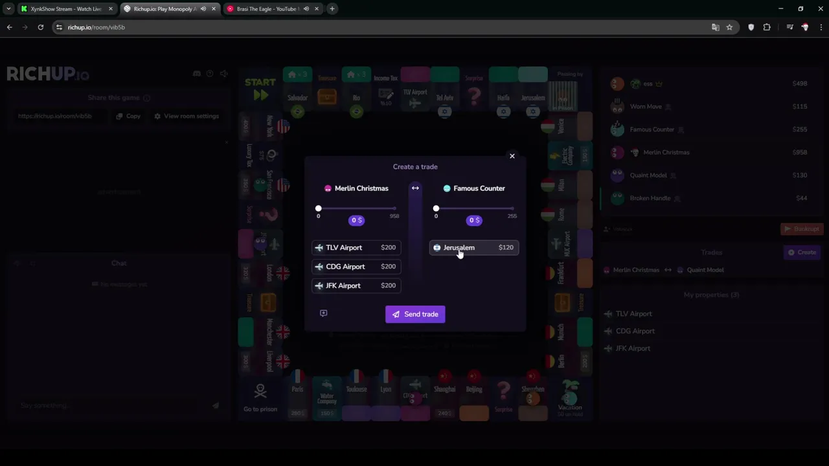Reload the current page
The height and width of the screenshot is (466, 829).
tap(40, 27)
